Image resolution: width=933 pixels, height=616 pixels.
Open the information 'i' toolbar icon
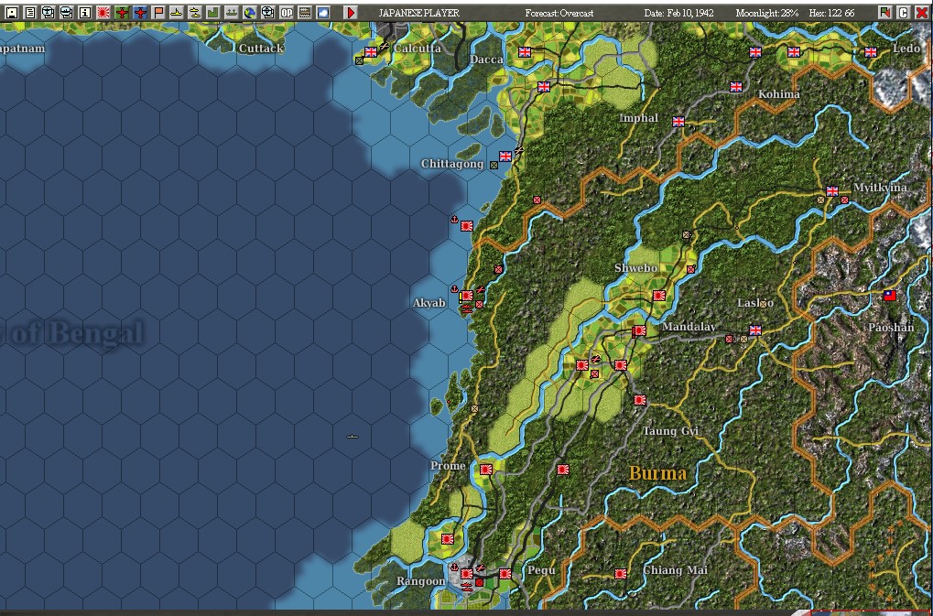(85, 12)
